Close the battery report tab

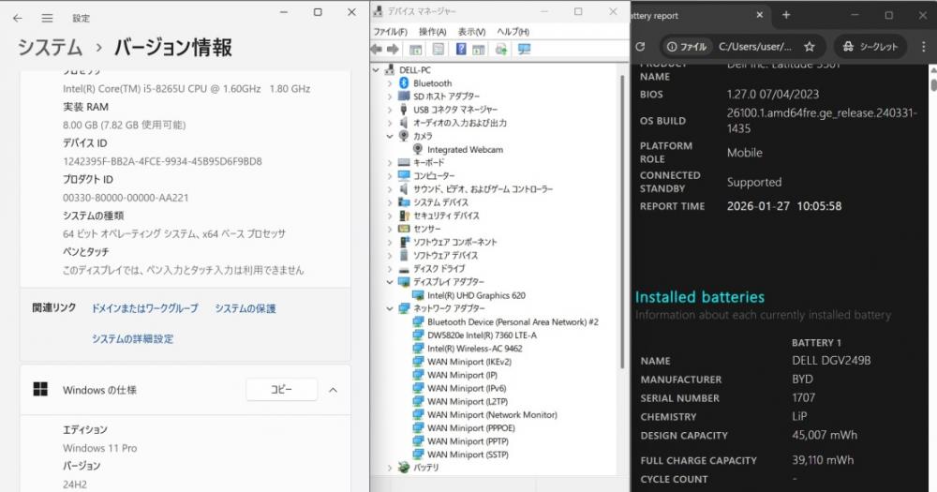(x=760, y=15)
